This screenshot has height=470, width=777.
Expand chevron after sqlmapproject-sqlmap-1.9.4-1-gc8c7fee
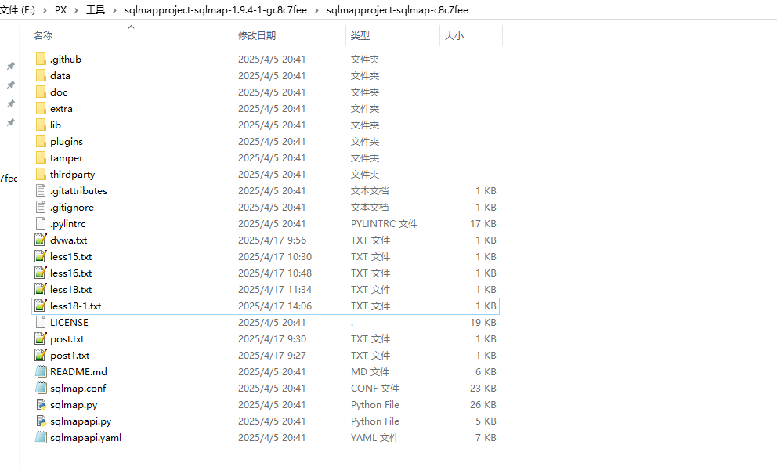[x=316, y=10]
